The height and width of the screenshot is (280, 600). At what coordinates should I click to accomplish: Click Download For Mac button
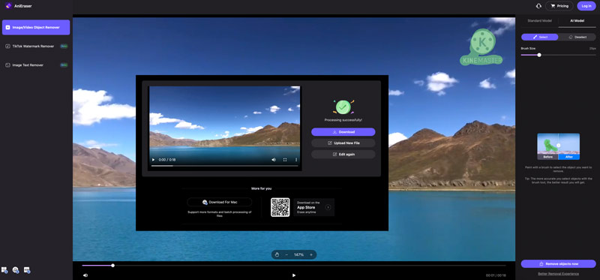[x=219, y=202]
